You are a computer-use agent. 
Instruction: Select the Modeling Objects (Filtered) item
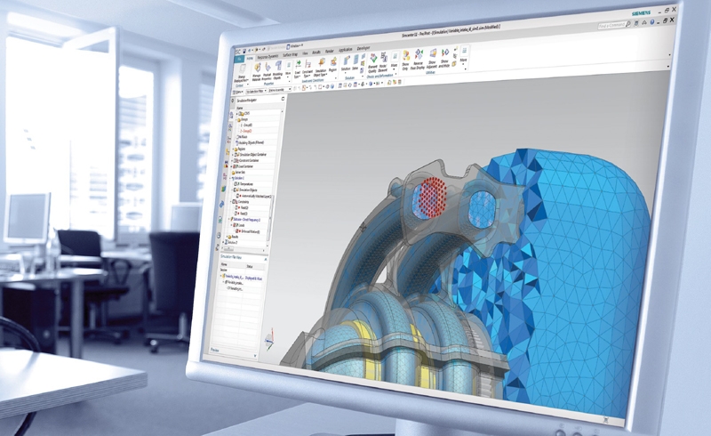[x=250, y=142]
